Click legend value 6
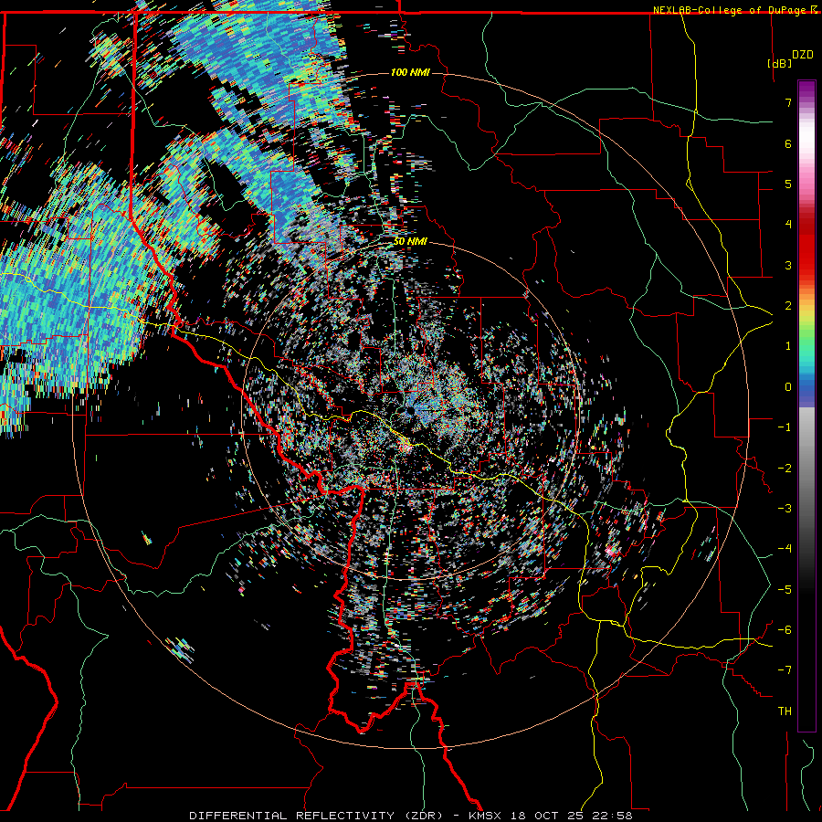Image resolution: width=822 pixels, height=822 pixels. (x=788, y=143)
